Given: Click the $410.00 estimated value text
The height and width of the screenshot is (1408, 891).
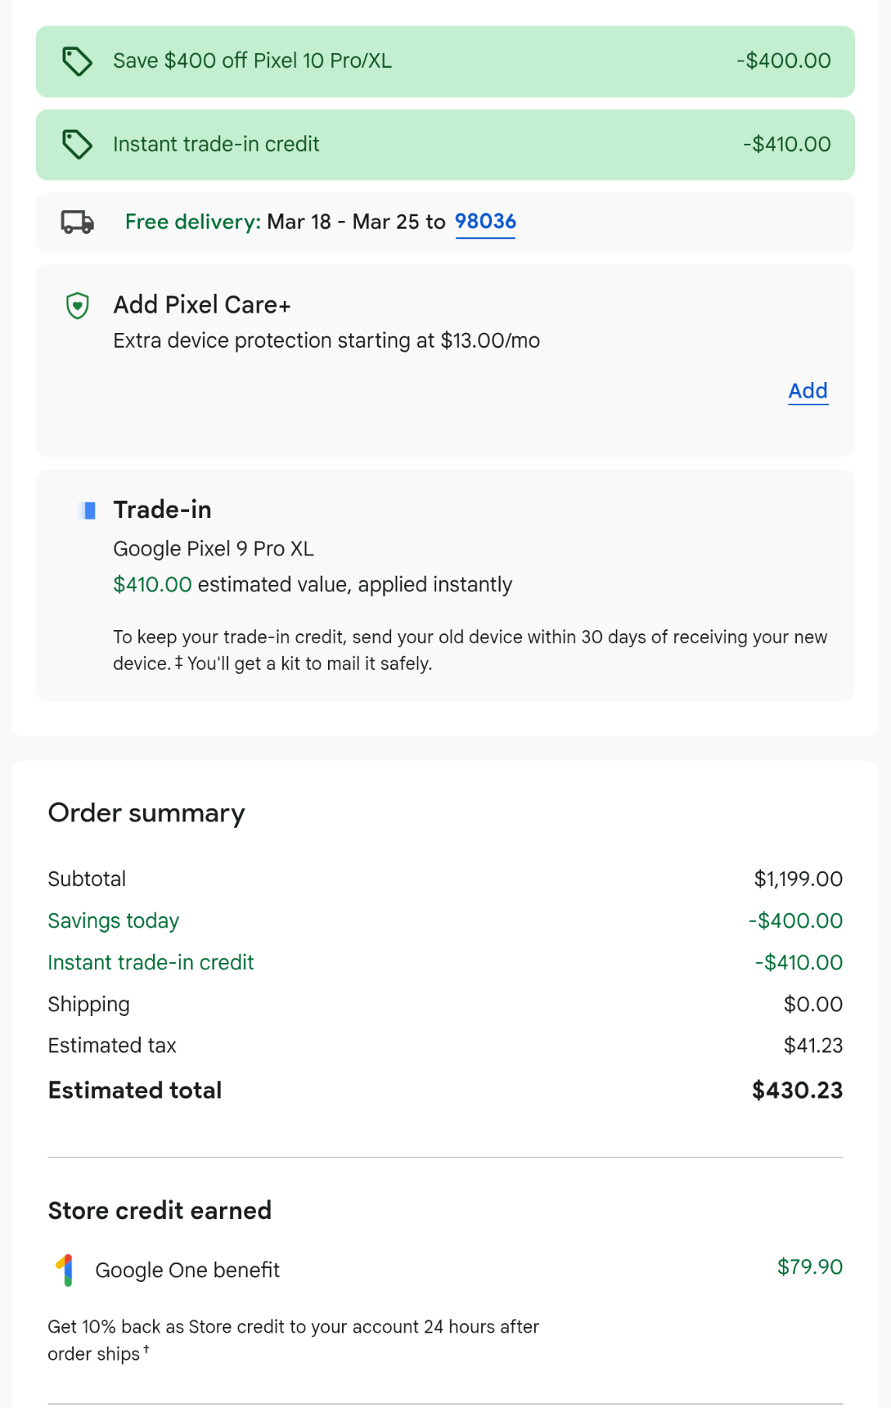Looking at the screenshot, I should [x=152, y=584].
